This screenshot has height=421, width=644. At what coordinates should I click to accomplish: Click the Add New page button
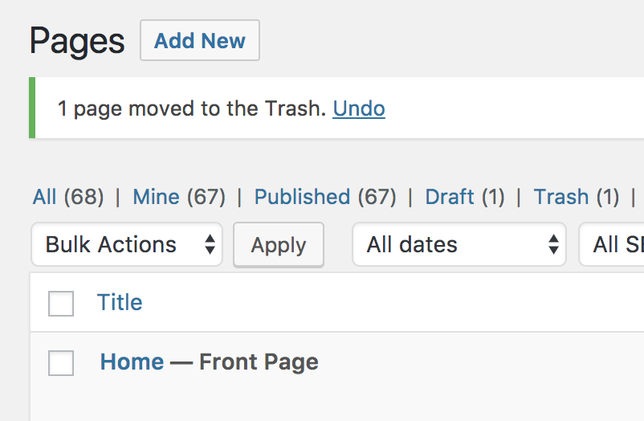(x=199, y=41)
